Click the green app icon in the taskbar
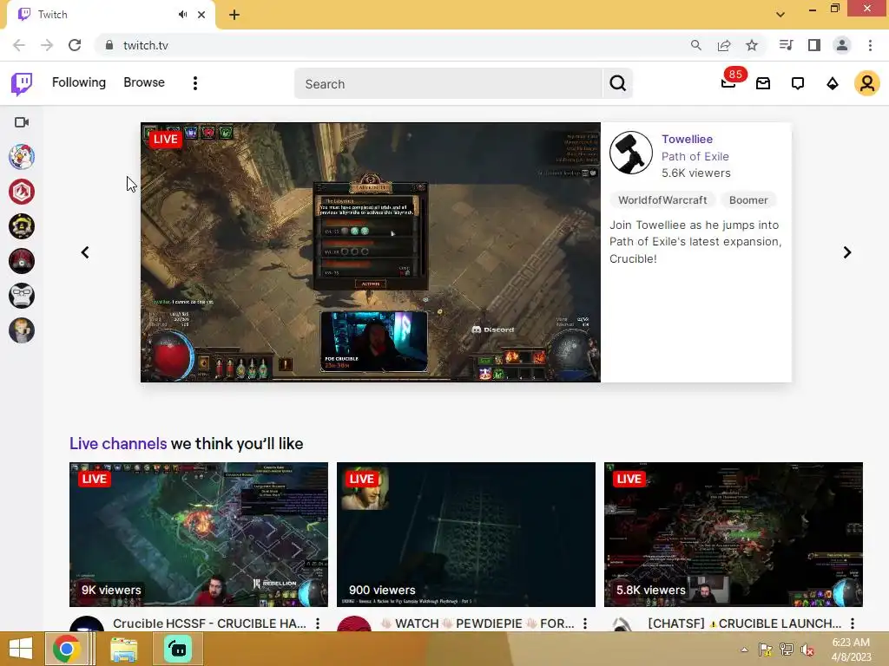Screen dimensions: 889x666 (178, 649)
